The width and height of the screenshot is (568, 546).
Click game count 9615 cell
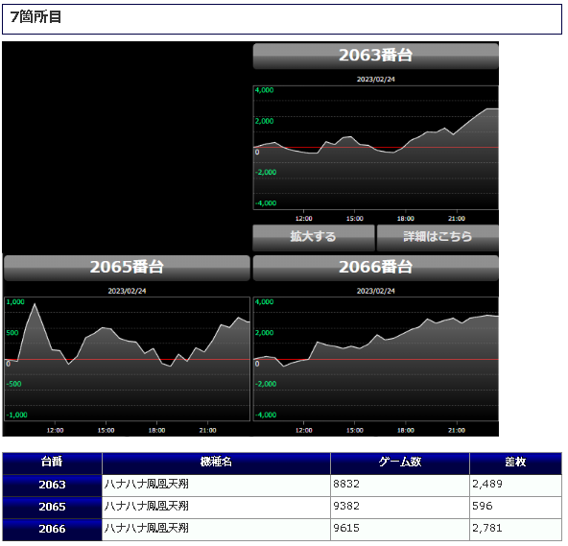pyautogui.click(x=400, y=530)
